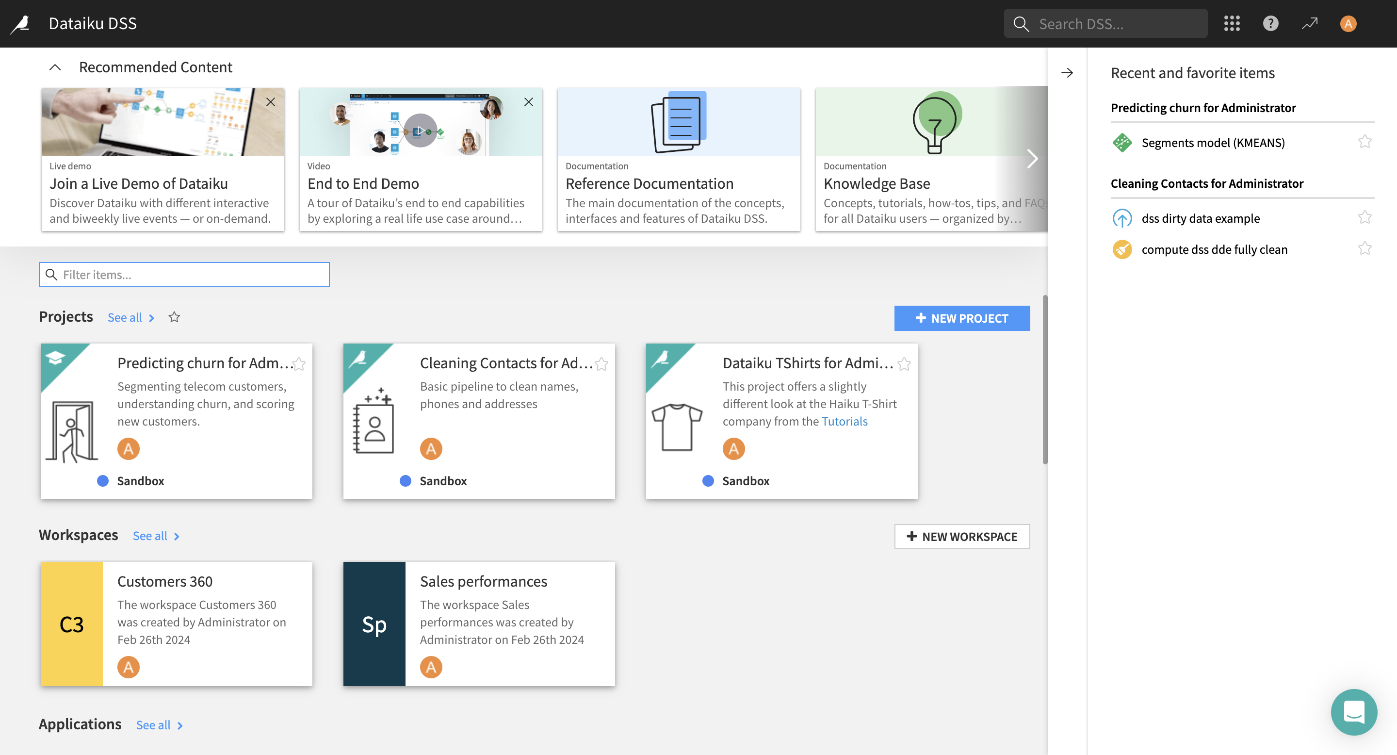Screen dimensions: 1397x755
Task: Play the End to End Demo video
Action: [420, 130]
